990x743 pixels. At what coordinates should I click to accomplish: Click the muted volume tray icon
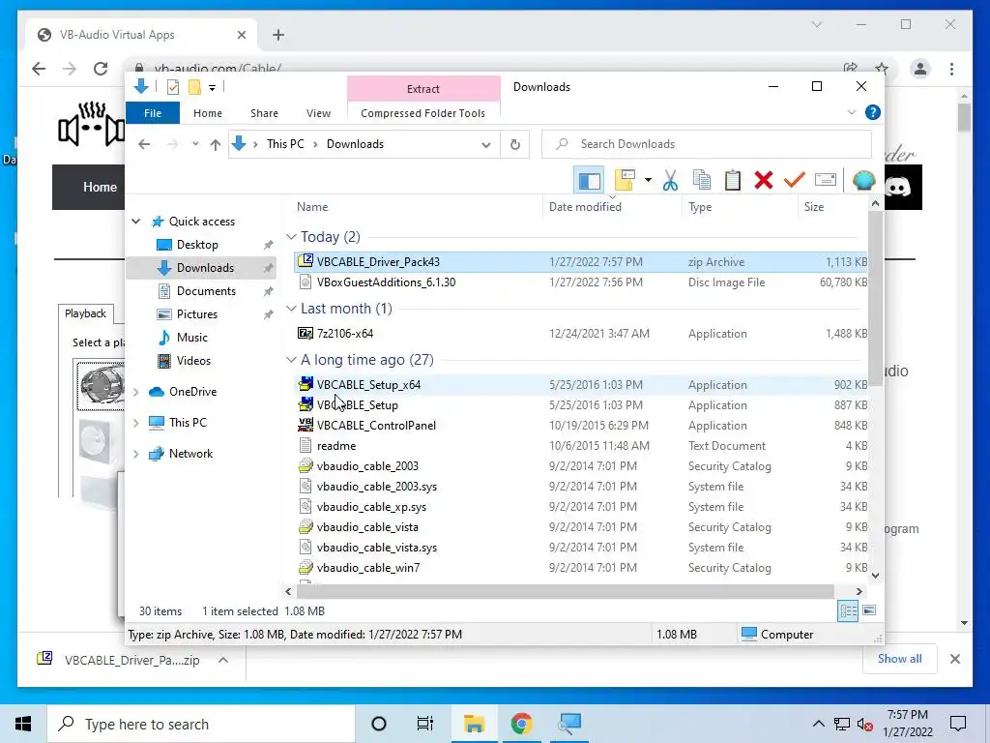(x=864, y=724)
